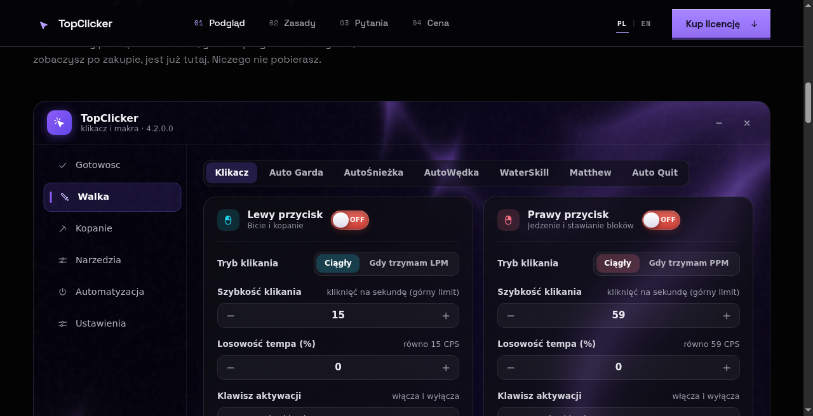Viewport: 813px width, 416px height.
Task: Switch language to PL
Action: click(622, 23)
